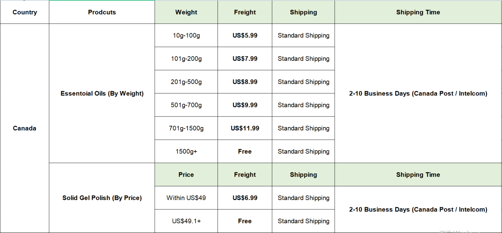Click the "US$7.99" freight cell
This screenshot has width=502, height=233.
[x=245, y=59]
